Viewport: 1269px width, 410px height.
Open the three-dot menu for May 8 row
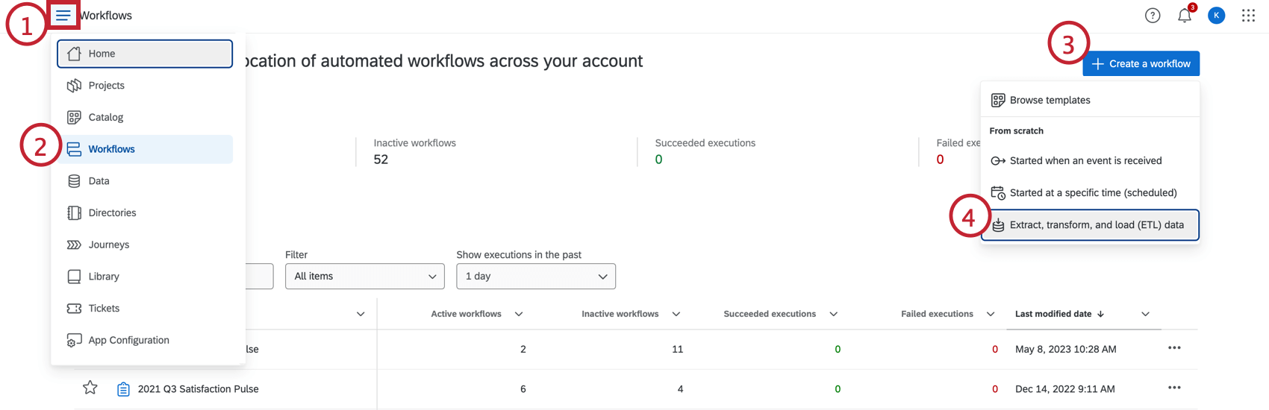point(1174,348)
